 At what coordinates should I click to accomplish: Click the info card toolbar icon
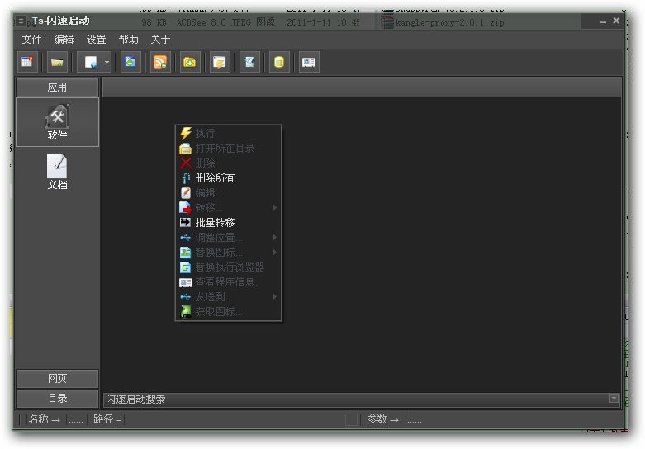(309, 62)
